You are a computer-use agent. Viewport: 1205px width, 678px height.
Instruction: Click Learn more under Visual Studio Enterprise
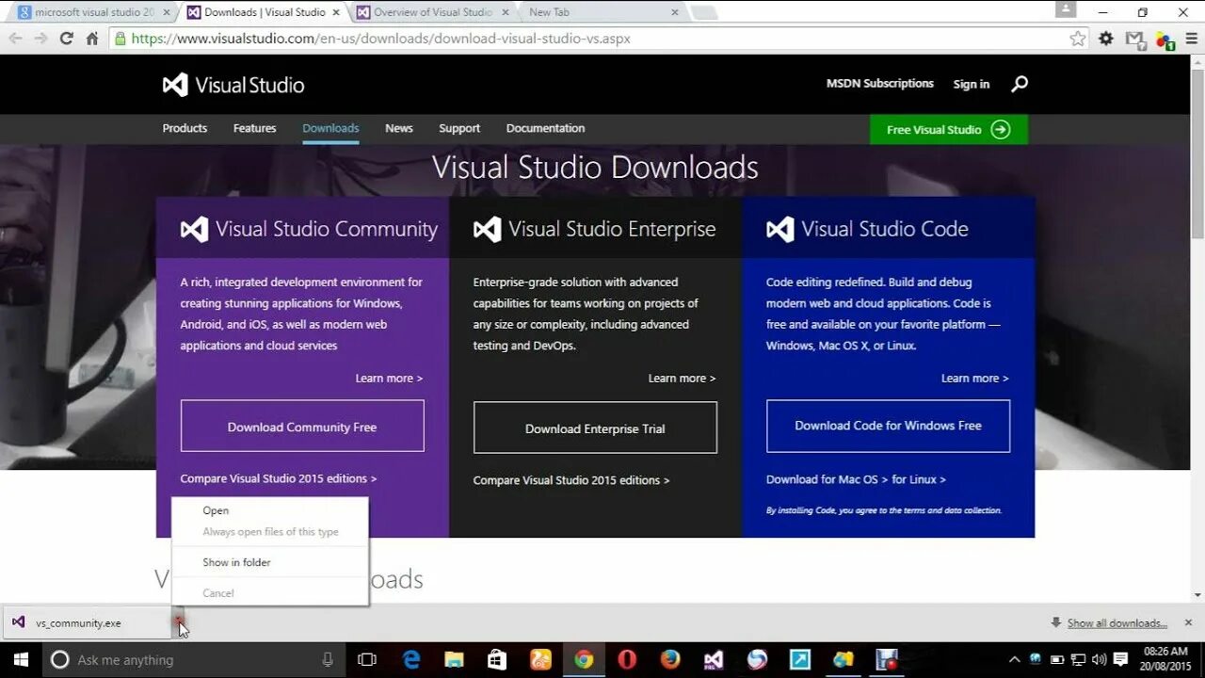[x=682, y=378]
